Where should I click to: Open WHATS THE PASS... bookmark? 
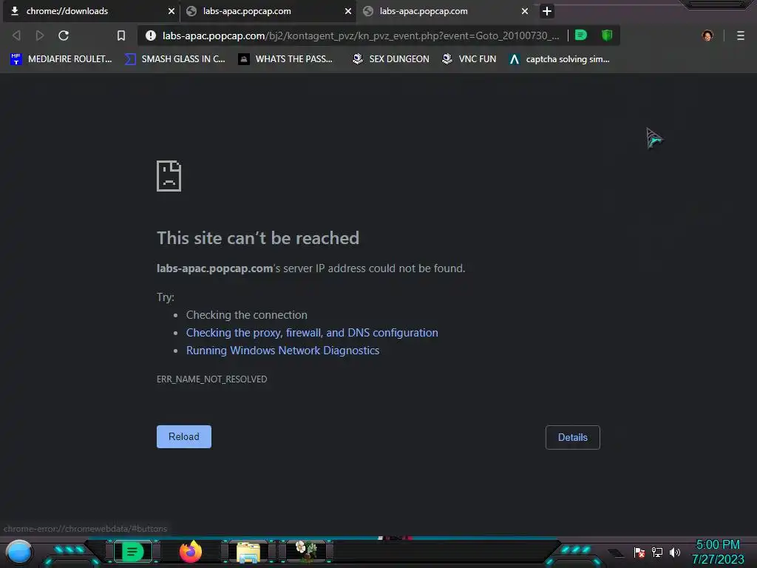tap(285, 59)
